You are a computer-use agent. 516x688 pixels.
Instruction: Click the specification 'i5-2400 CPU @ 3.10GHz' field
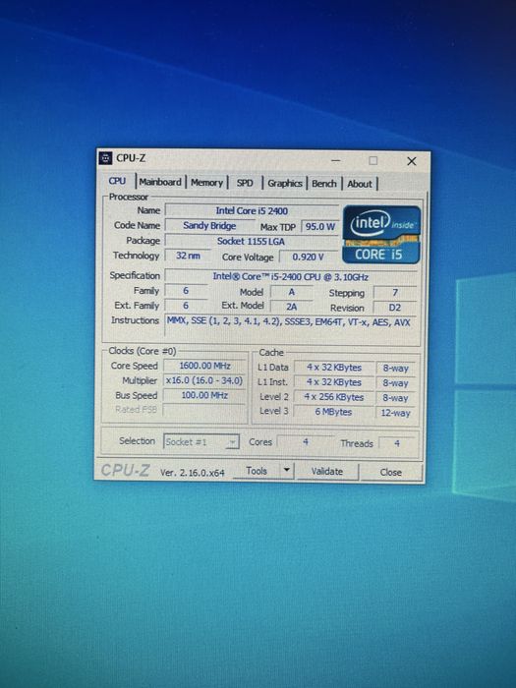pos(291,276)
